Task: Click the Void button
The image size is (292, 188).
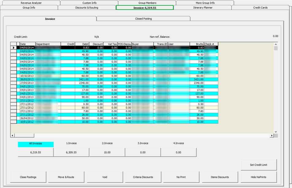Action: point(105,177)
